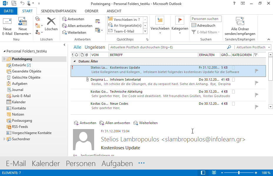Expand the Posteingang folder
The image size is (273, 176).
pos(4,59)
